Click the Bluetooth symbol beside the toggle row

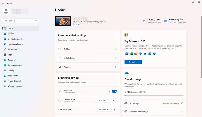(x=60, y=91)
